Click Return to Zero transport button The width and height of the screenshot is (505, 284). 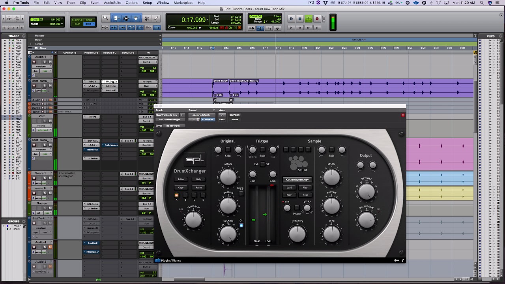pos(291,28)
